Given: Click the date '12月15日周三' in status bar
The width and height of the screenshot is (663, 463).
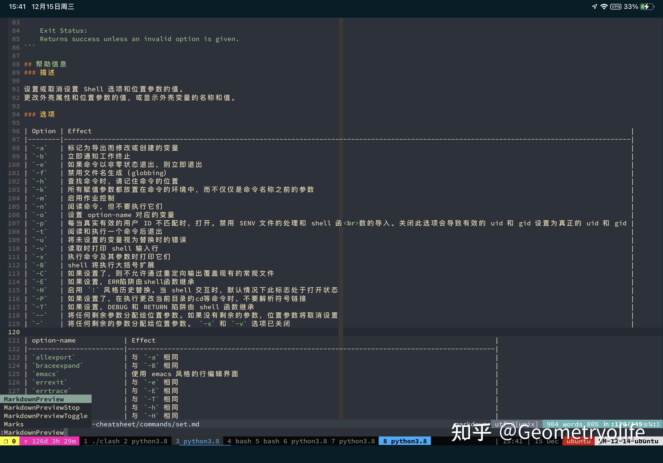Looking at the screenshot, I should coord(53,7).
